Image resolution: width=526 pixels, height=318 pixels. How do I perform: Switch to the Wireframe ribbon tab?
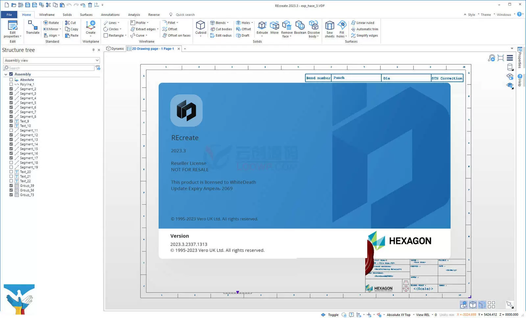point(47,14)
